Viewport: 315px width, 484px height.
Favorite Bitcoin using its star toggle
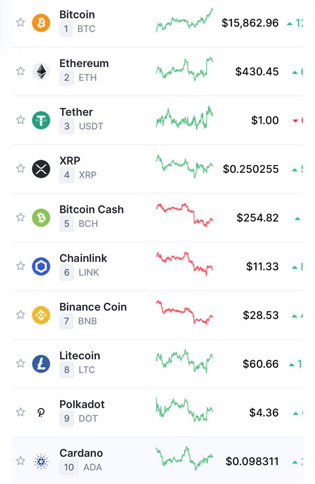20,22
